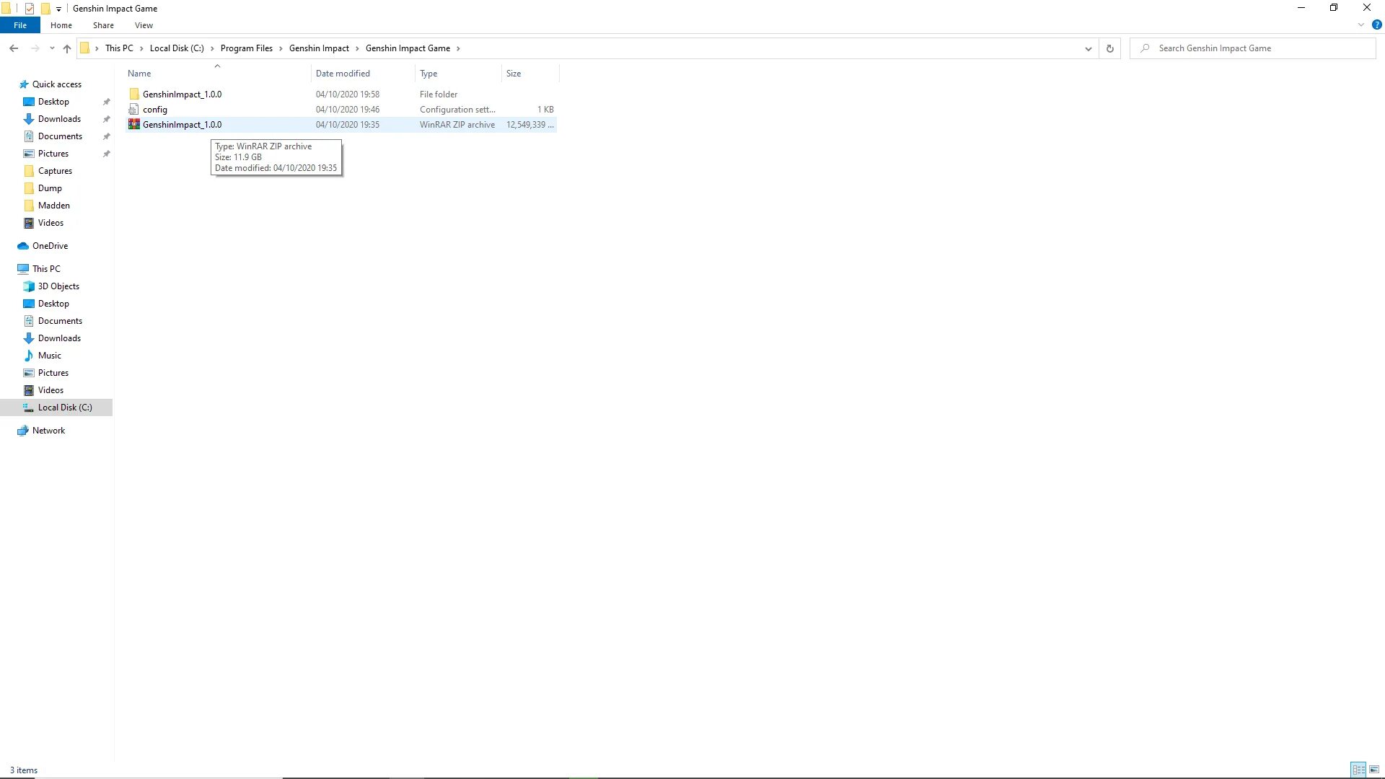Open the Network icon in sidebar
The image size is (1385, 779).
[23, 431]
